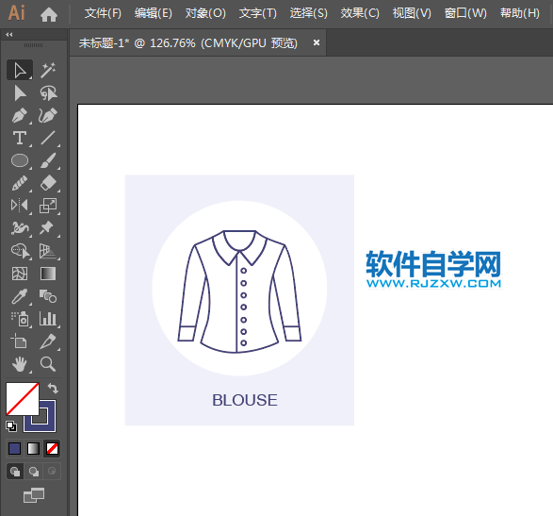The height and width of the screenshot is (516, 553).
Task: Select the Scale tool
Action: [48, 206]
